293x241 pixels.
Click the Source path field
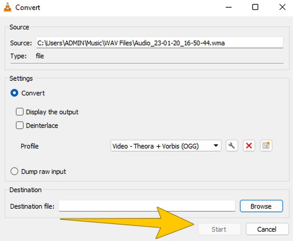click(x=160, y=43)
